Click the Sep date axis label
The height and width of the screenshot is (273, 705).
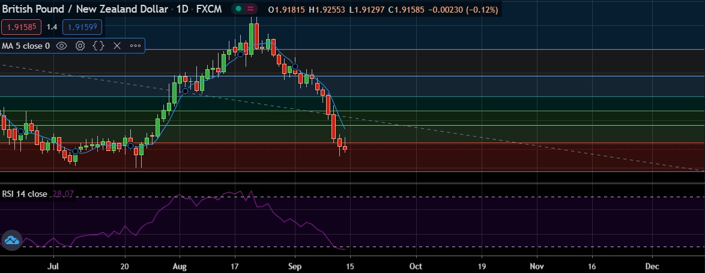coord(295,266)
